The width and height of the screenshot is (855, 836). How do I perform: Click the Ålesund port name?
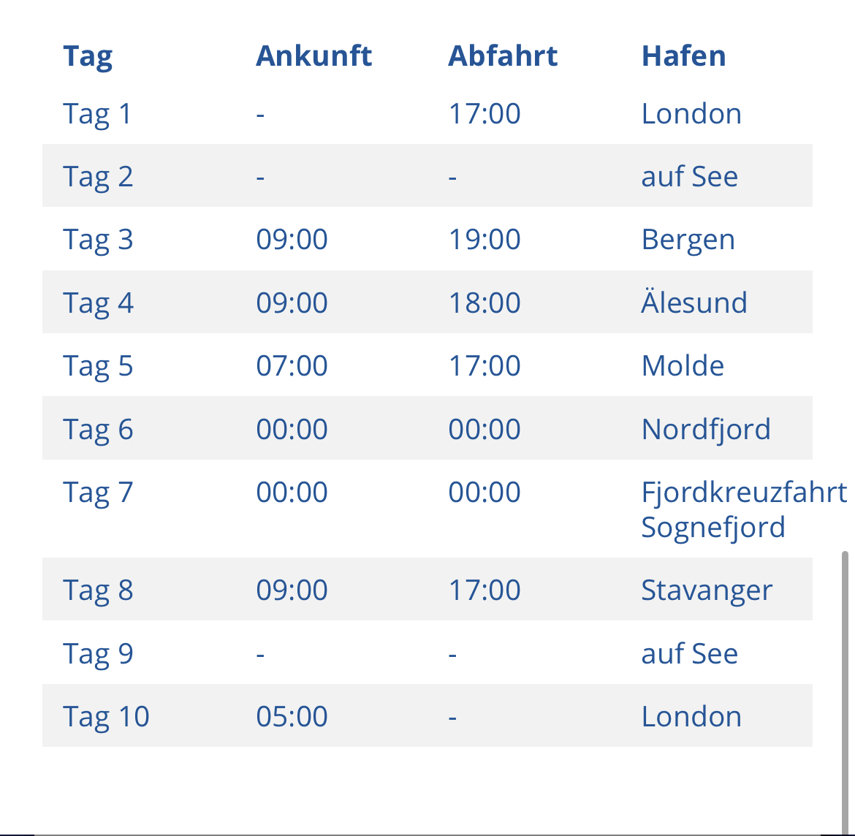693,303
